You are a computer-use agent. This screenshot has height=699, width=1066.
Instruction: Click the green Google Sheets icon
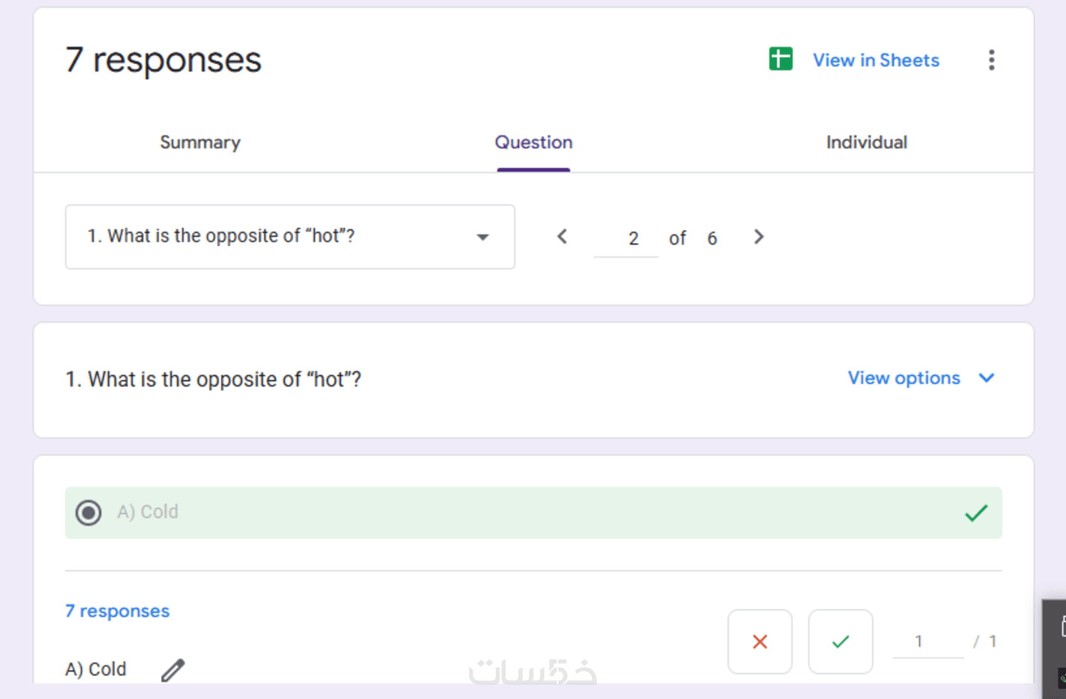click(781, 60)
